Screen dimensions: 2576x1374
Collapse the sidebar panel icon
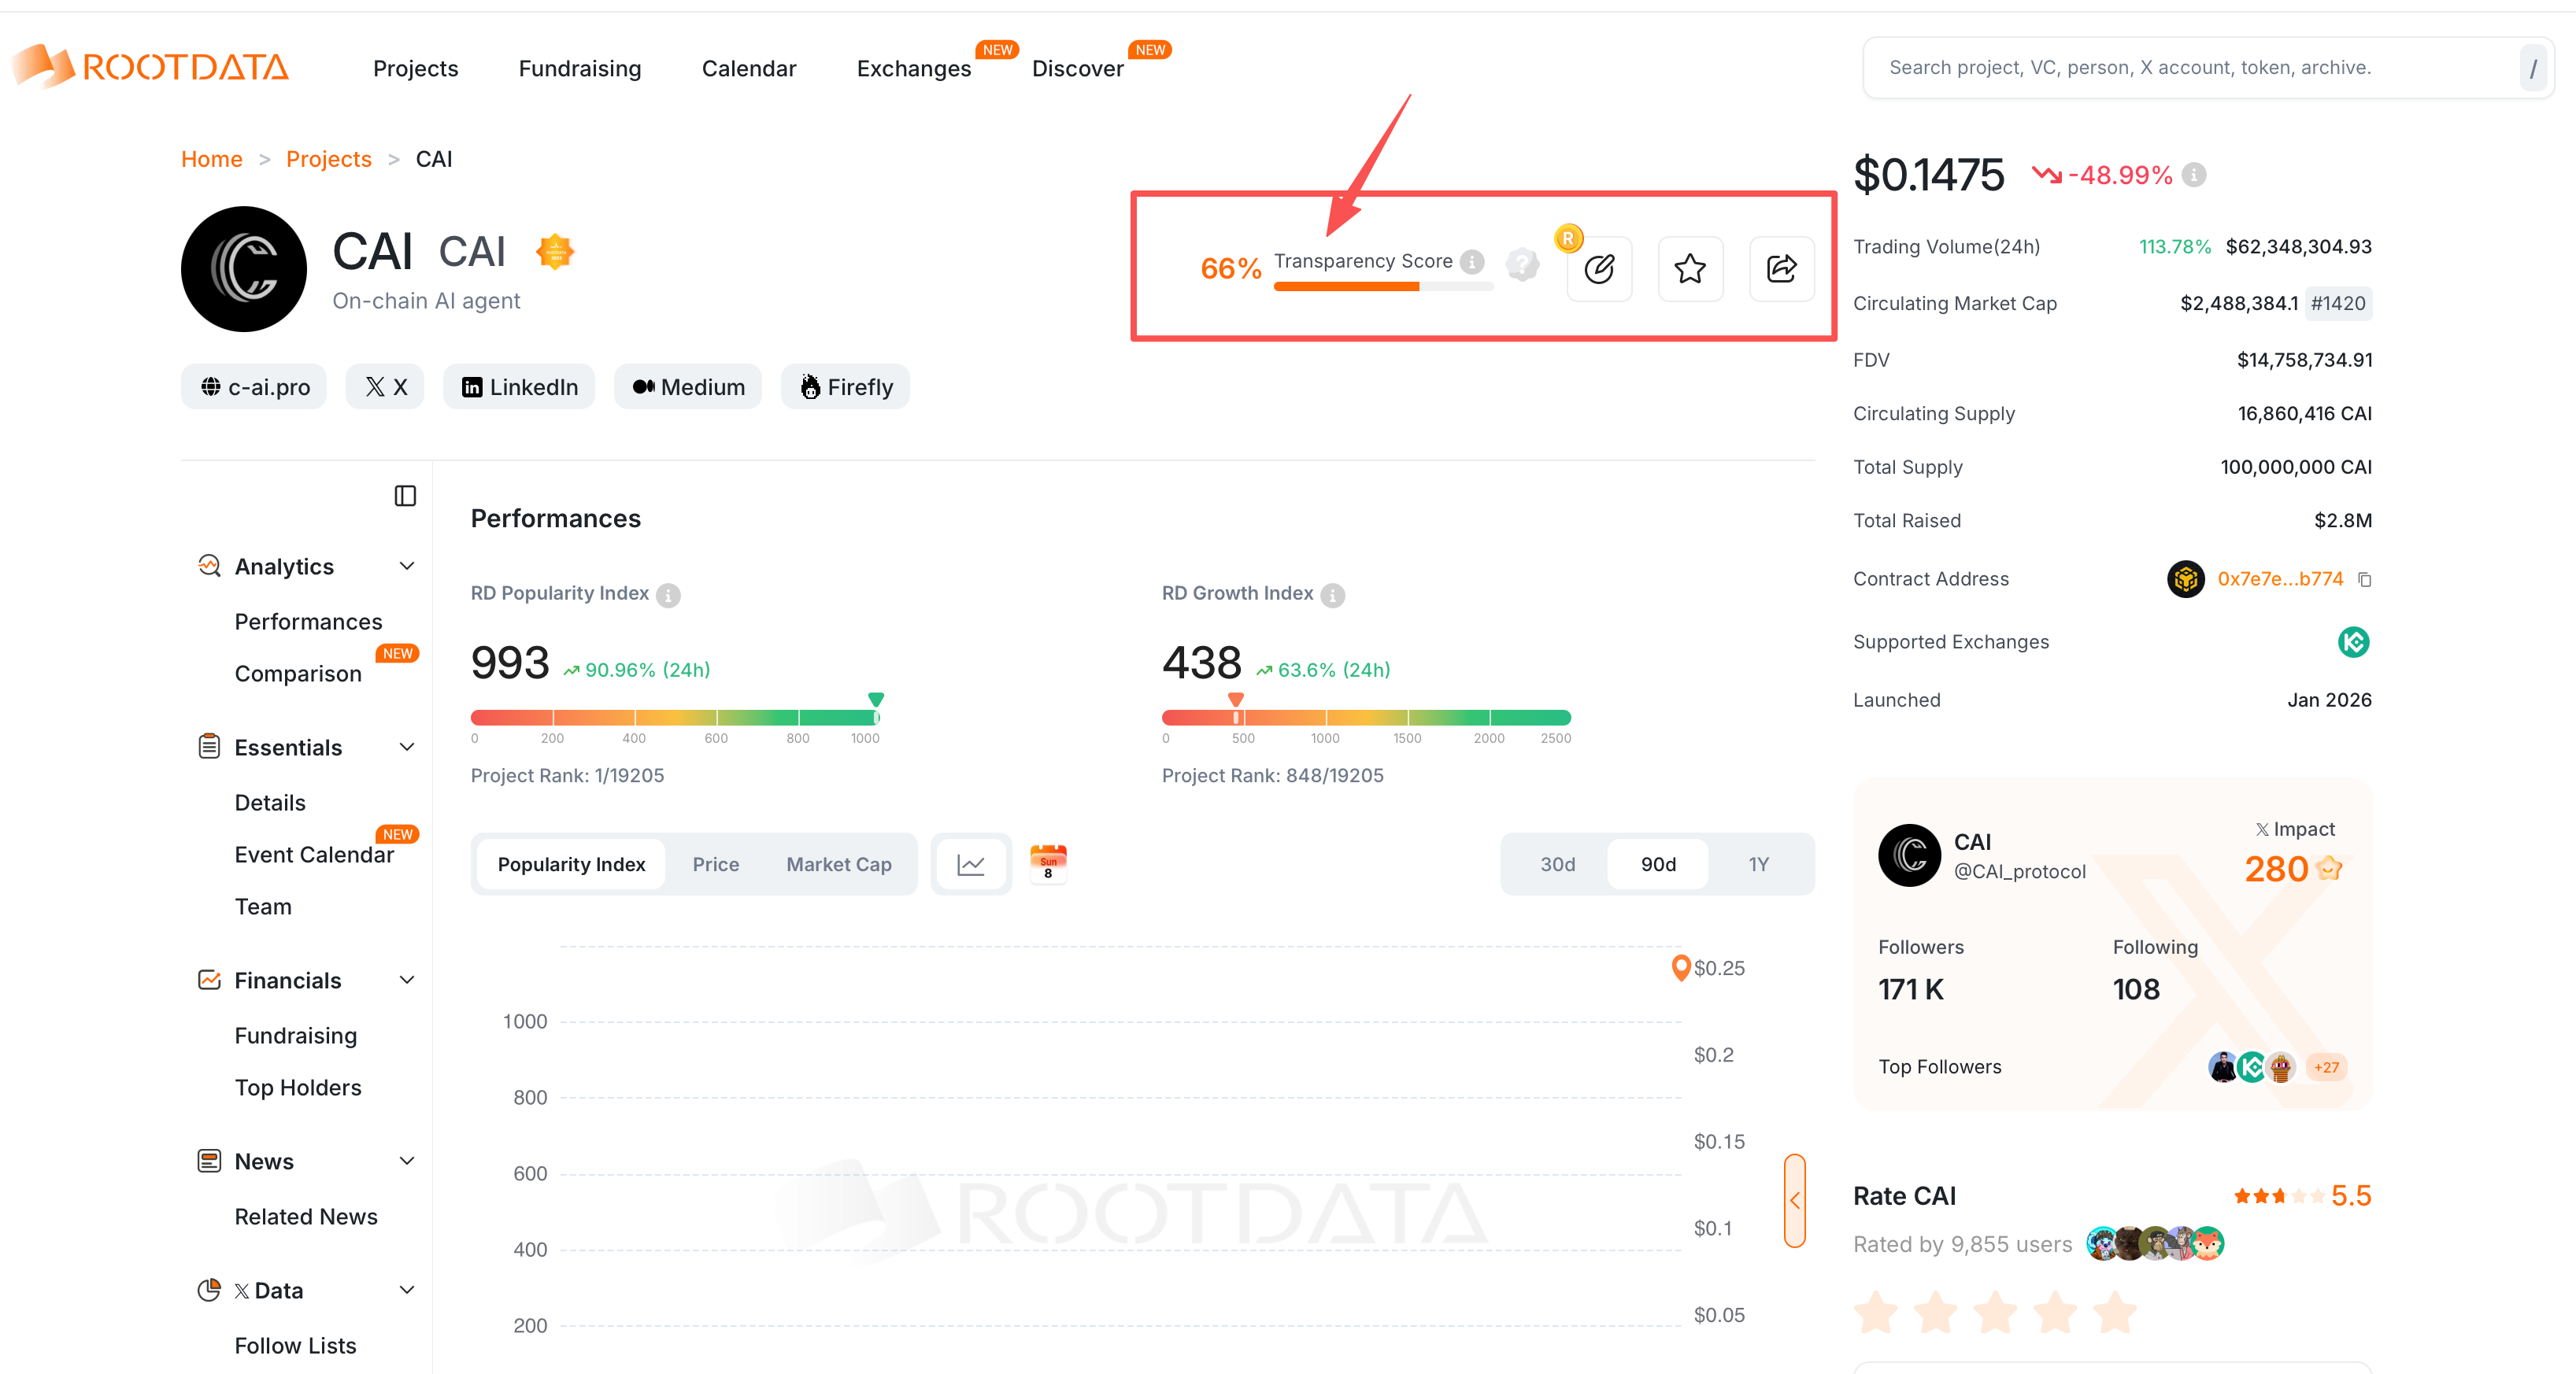click(405, 497)
